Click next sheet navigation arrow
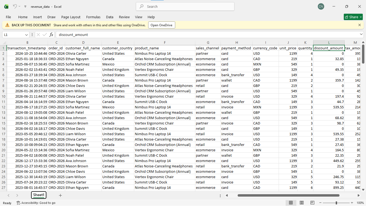Image resolution: width=366 pixels, height=206 pixels. tap(17, 195)
